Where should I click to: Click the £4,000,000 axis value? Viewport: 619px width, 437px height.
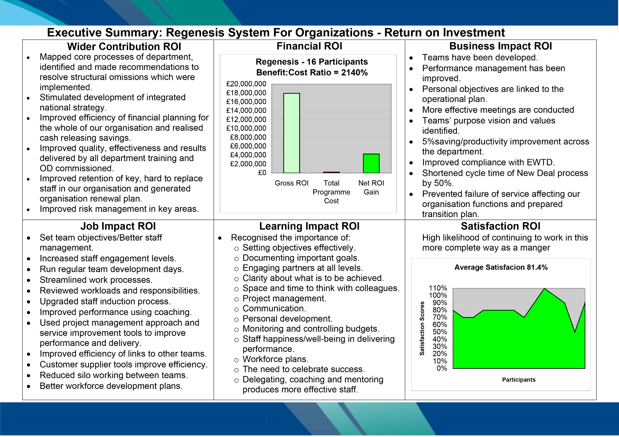[x=248, y=155]
